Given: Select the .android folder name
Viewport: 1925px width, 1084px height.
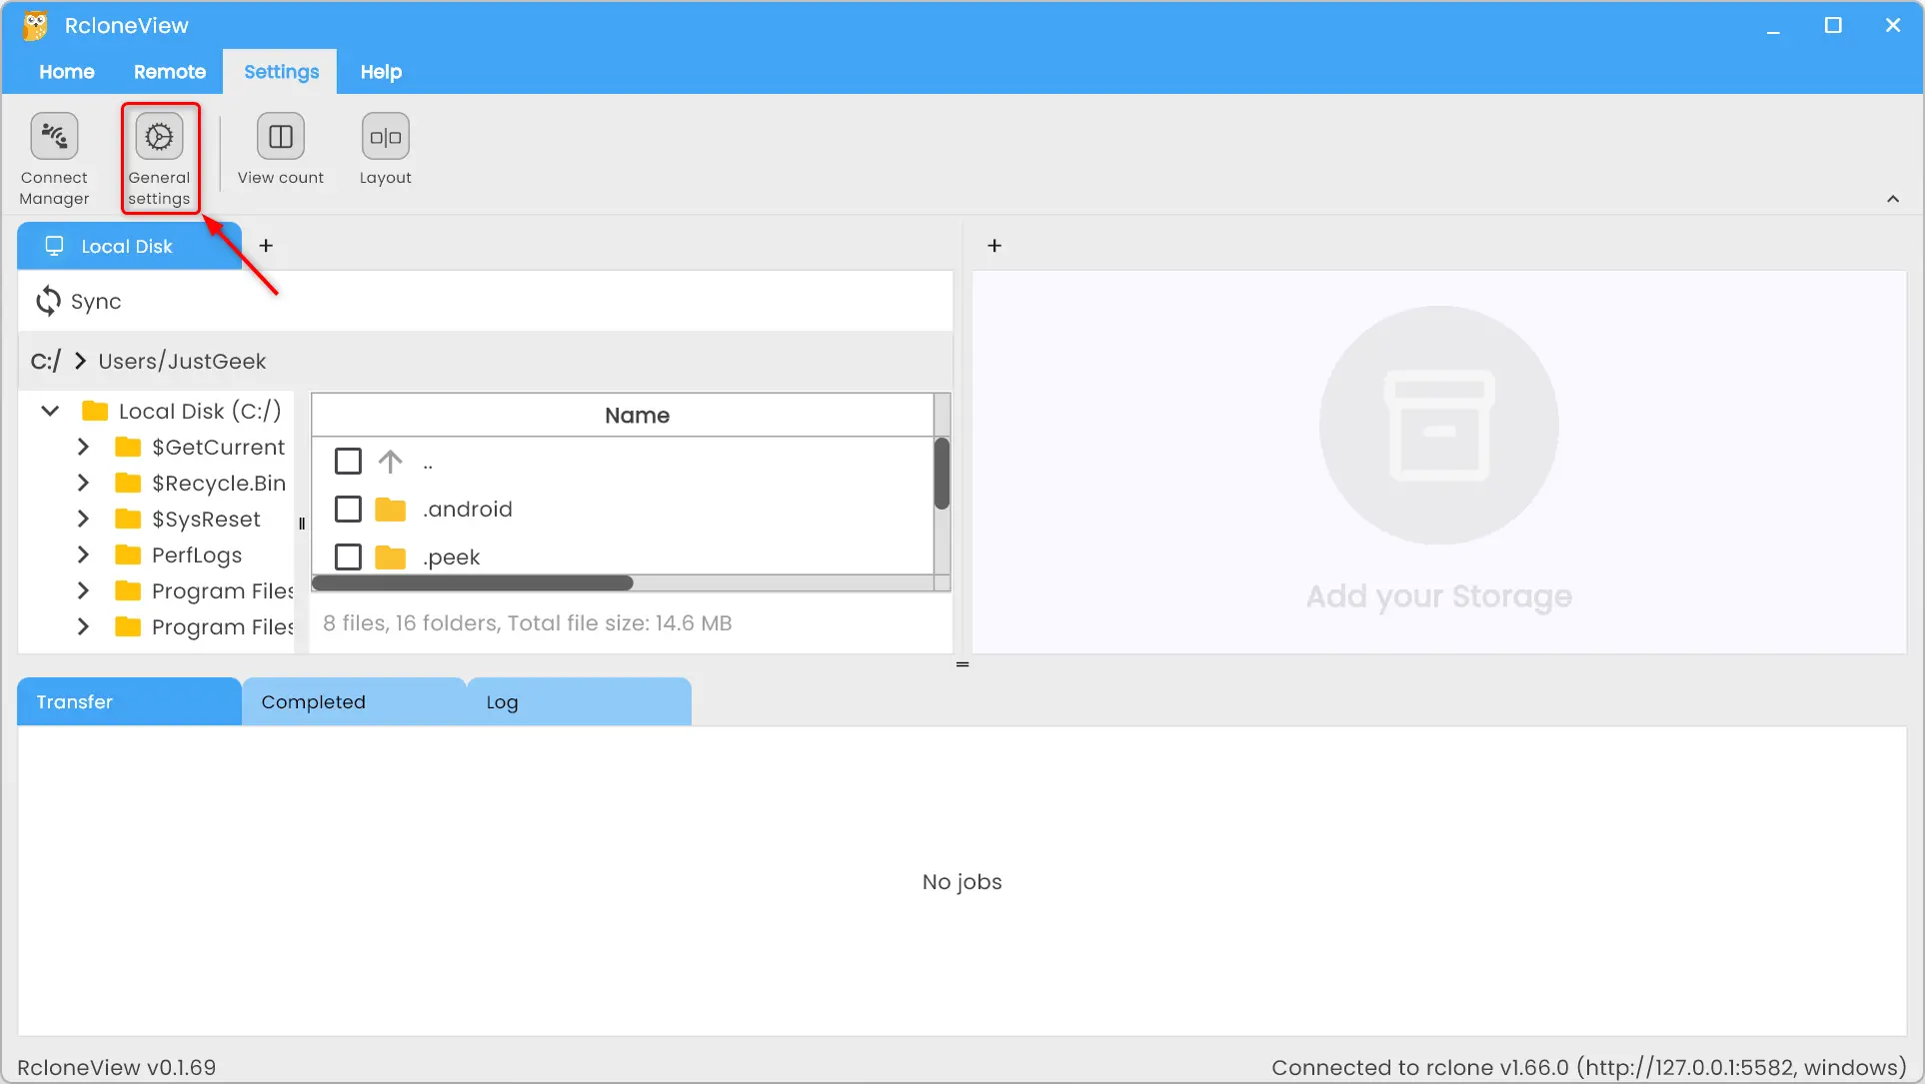Looking at the screenshot, I should coord(468,509).
